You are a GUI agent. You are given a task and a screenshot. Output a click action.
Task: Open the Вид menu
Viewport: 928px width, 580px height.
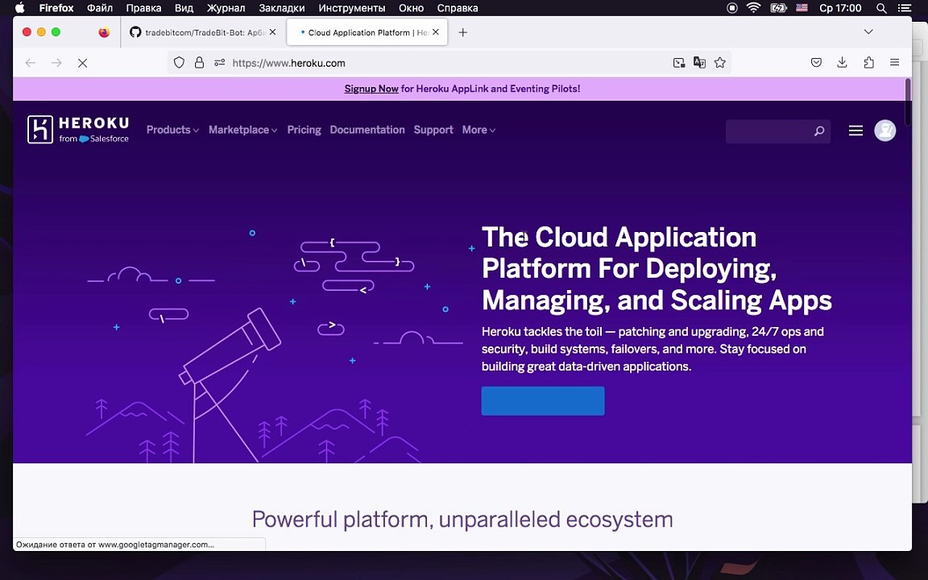(x=184, y=8)
